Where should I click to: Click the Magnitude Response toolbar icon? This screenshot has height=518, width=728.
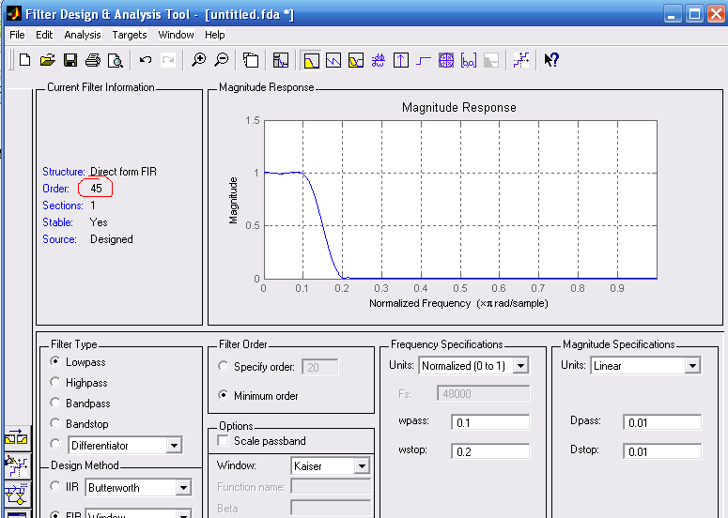pyautogui.click(x=311, y=60)
